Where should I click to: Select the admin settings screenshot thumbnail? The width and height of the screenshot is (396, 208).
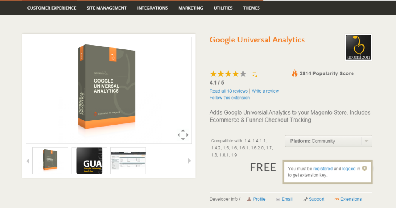pyautogui.click(x=128, y=161)
